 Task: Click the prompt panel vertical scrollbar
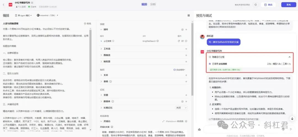click(91, 56)
